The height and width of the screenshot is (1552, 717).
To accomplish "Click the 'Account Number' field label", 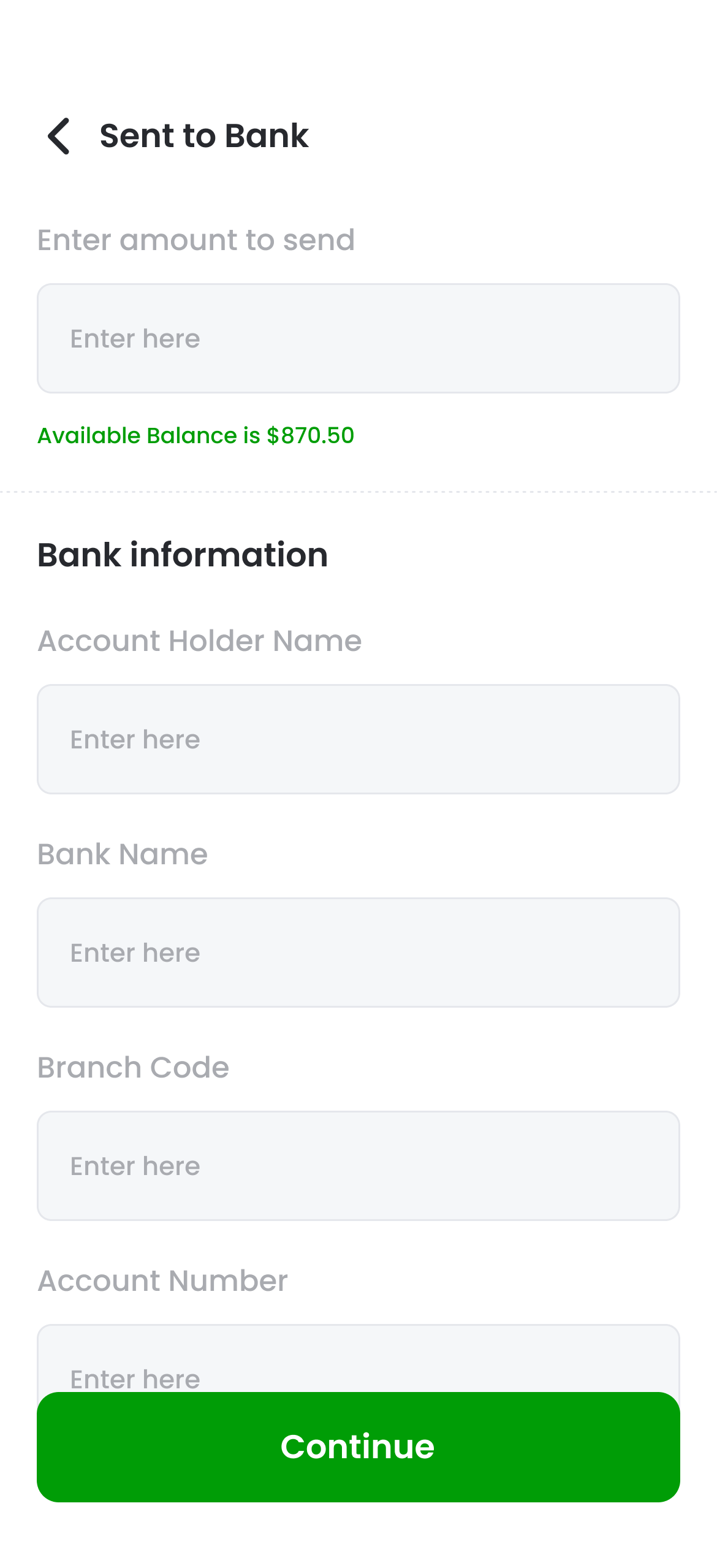I will tap(162, 1281).
